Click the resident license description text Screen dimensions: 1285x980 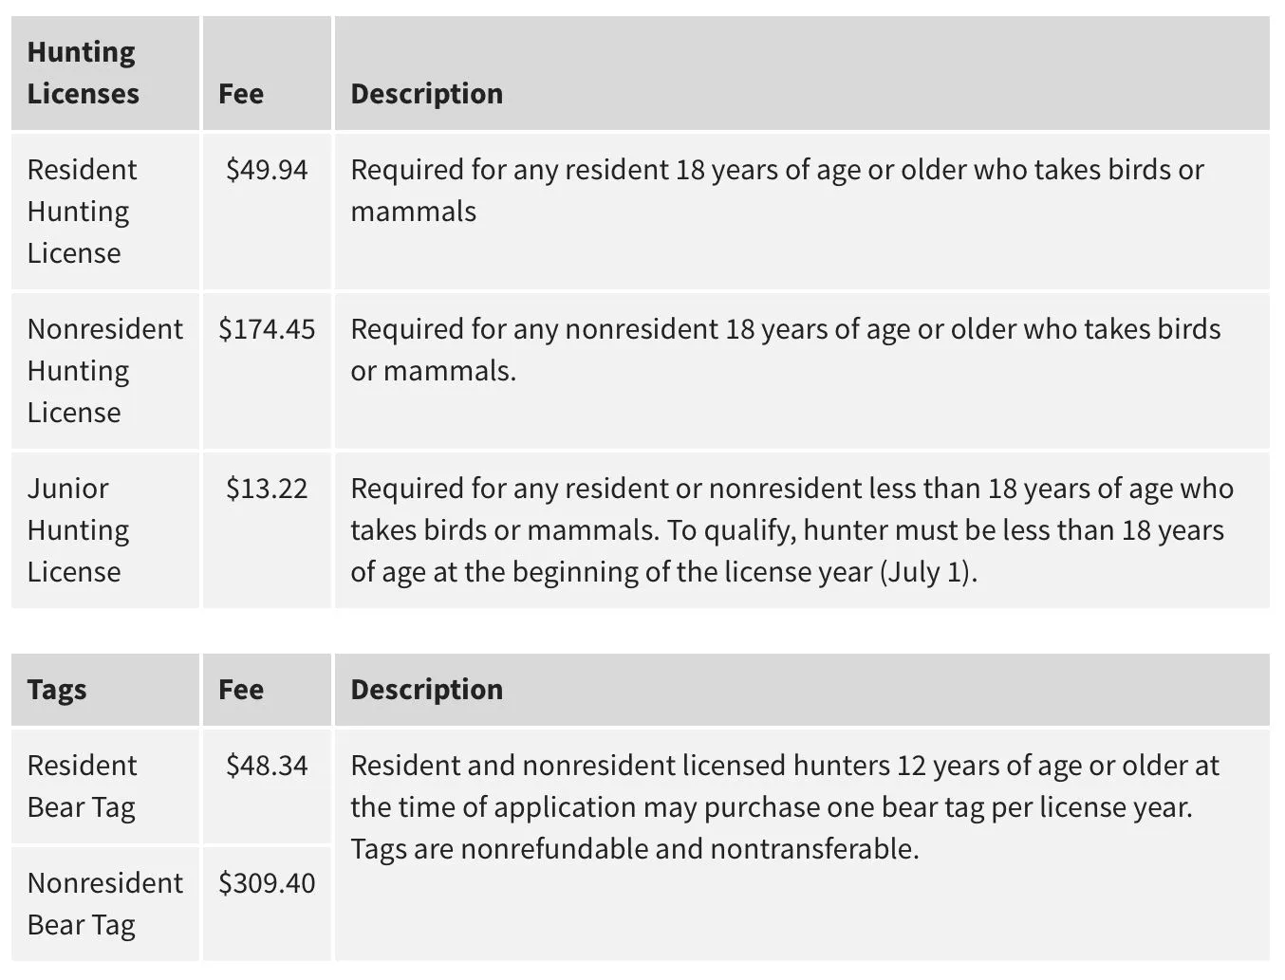pos(777,191)
